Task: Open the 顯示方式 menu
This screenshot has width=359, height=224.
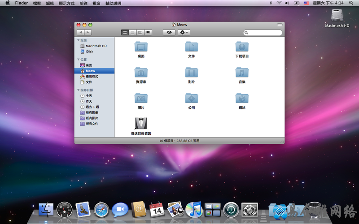Action: pos(66,3)
